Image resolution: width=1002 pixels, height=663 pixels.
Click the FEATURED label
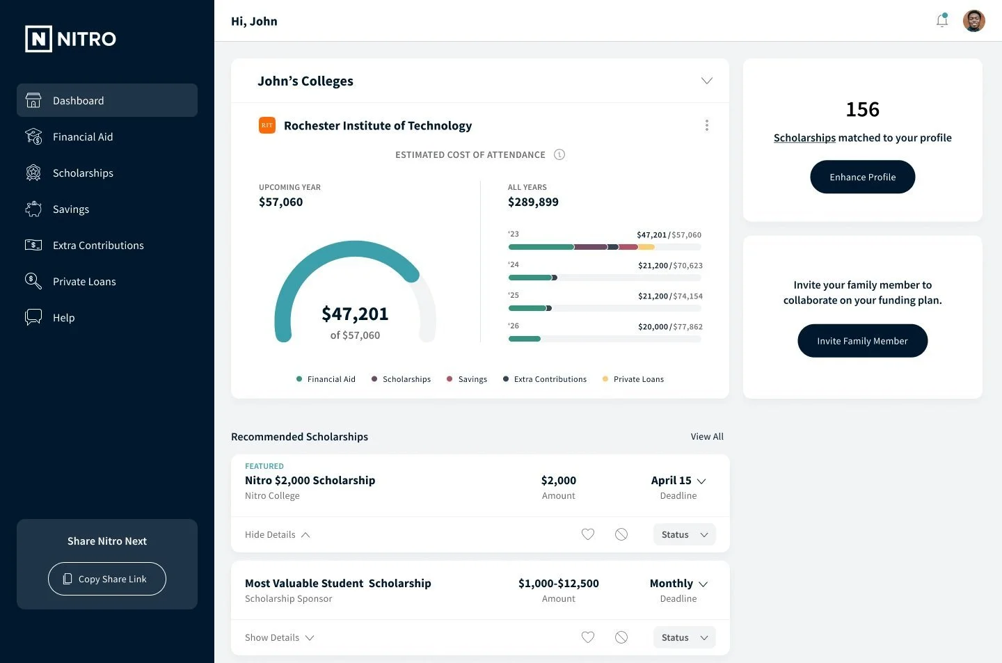coord(264,466)
